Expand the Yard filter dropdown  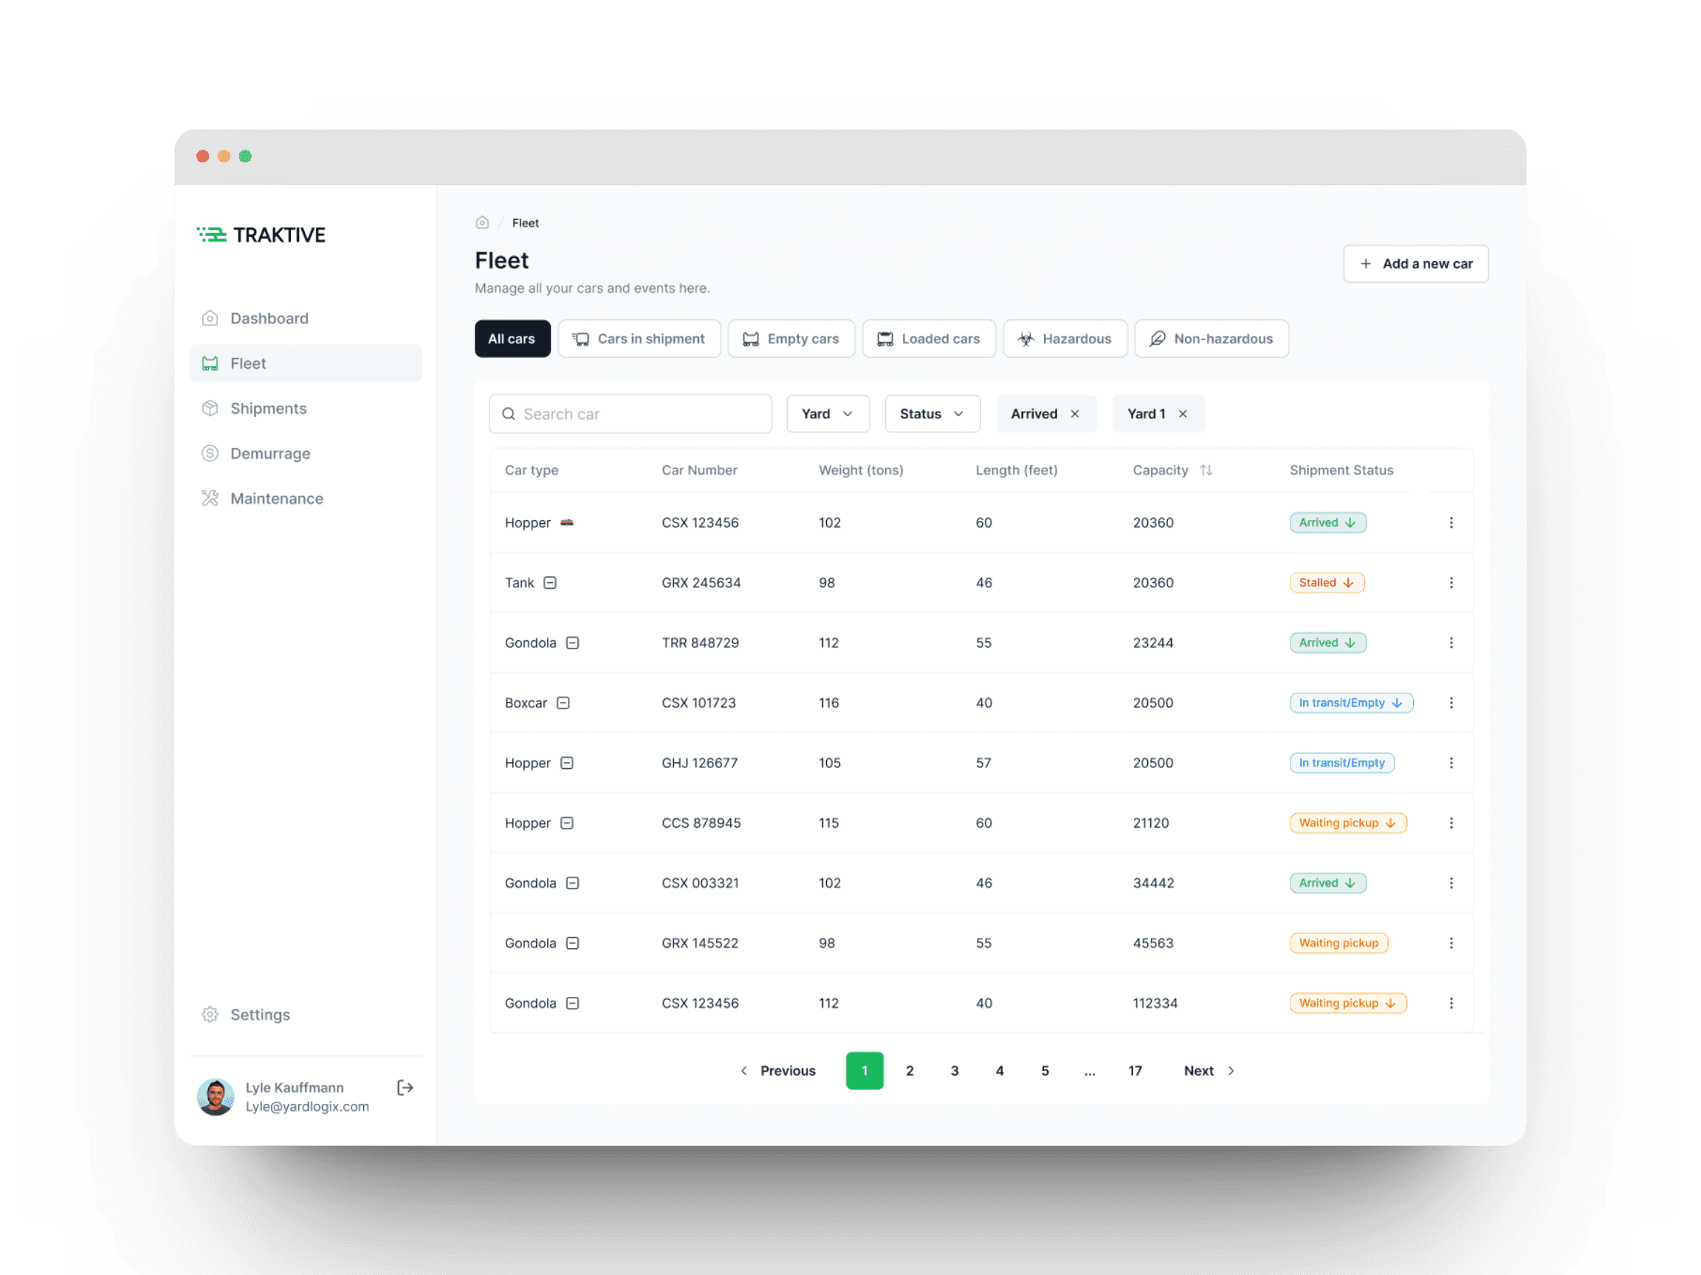click(828, 413)
